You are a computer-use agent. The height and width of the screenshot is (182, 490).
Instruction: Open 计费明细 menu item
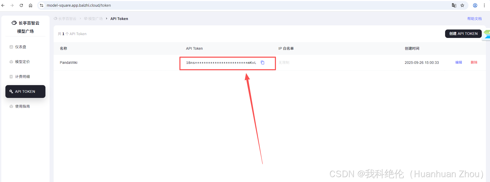25,77
